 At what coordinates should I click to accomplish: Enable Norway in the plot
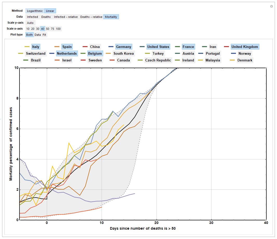[245, 54]
